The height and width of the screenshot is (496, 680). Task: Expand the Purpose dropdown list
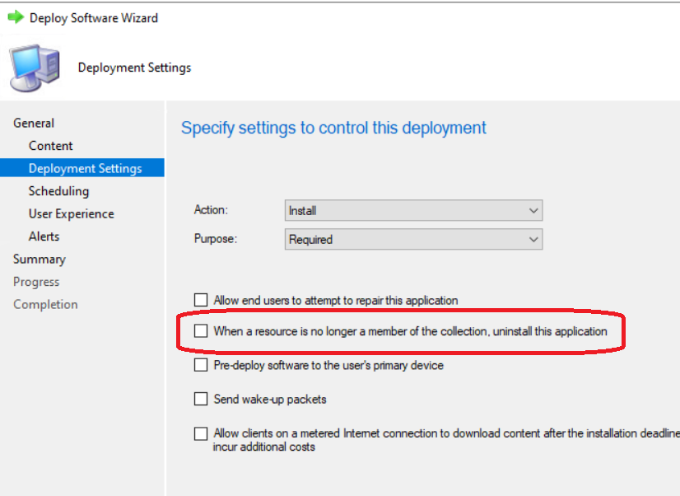point(413,240)
